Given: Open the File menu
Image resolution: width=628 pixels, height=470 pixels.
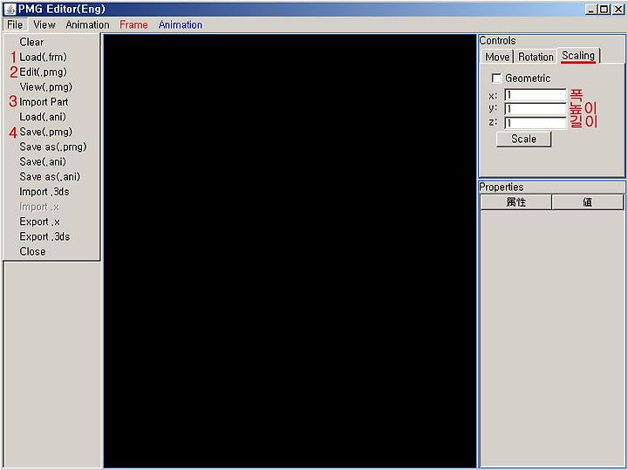Looking at the screenshot, I should tap(15, 24).
